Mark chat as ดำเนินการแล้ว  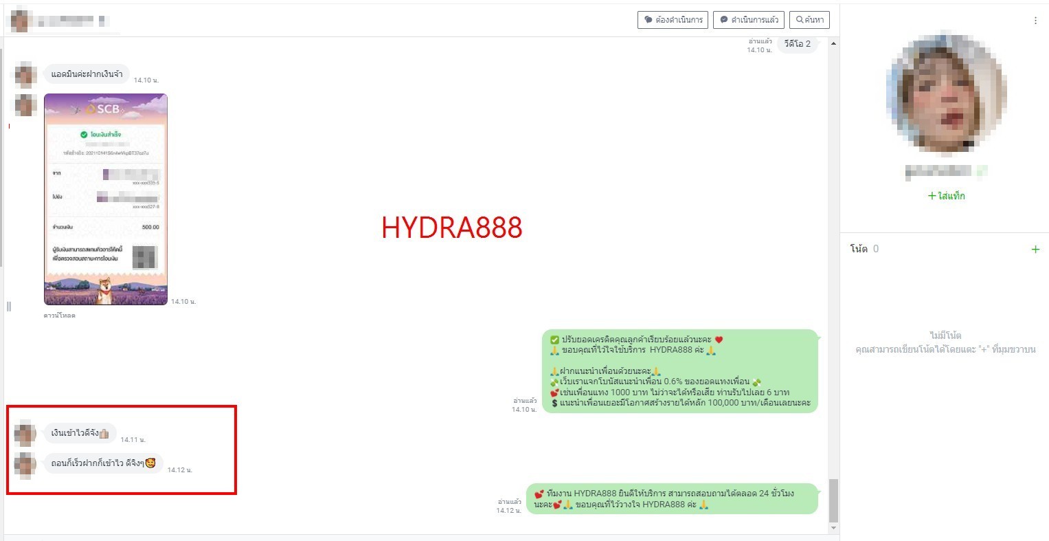pos(748,20)
